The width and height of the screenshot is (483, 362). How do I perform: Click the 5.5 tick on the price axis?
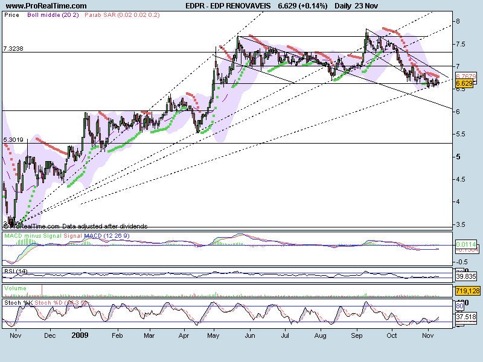[x=461, y=134]
